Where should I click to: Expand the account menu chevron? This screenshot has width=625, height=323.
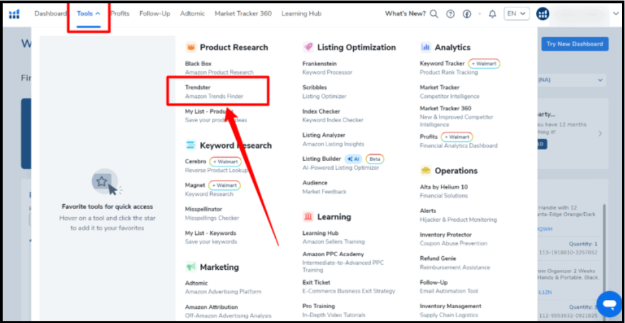(x=615, y=14)
